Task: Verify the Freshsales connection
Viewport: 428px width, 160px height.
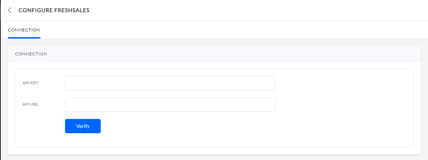Action: [83, 126]
